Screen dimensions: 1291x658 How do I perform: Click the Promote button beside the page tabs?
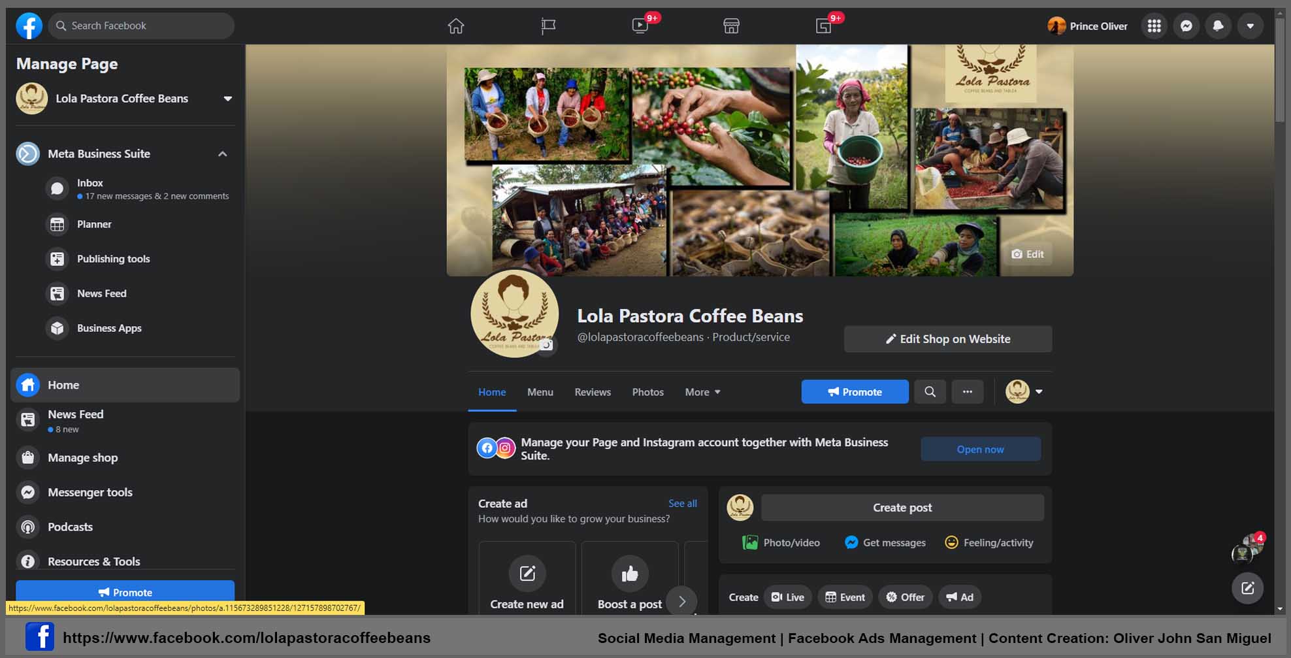[855, 392]
